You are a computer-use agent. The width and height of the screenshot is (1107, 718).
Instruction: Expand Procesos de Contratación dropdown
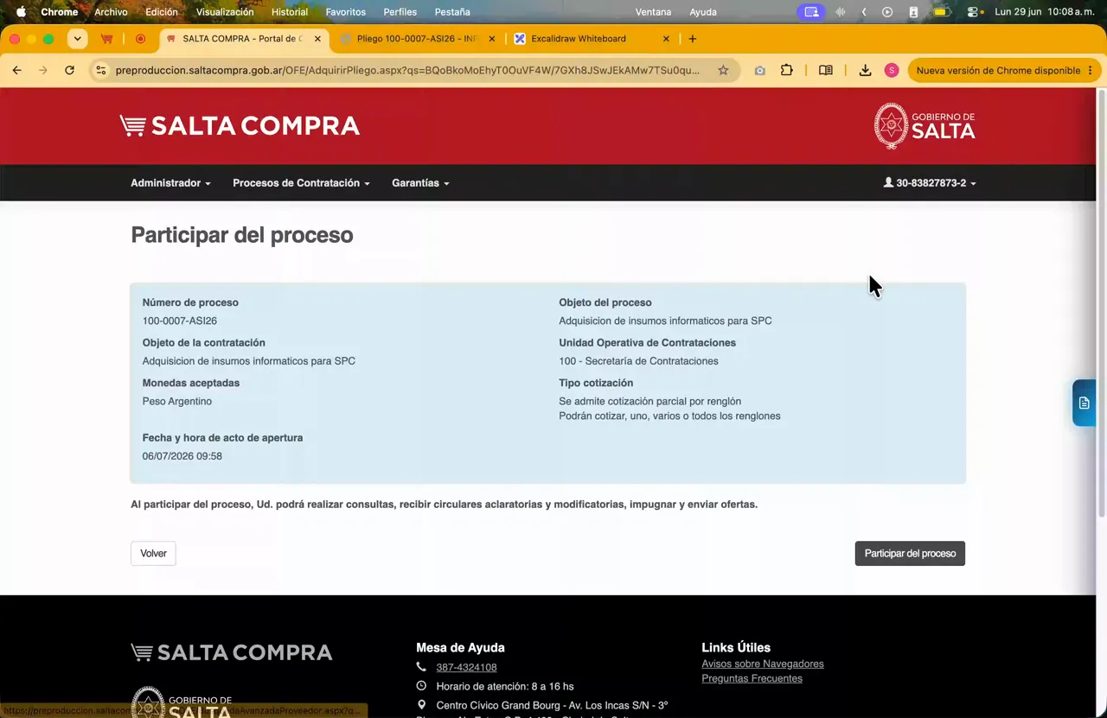click(x=301, y=183)
